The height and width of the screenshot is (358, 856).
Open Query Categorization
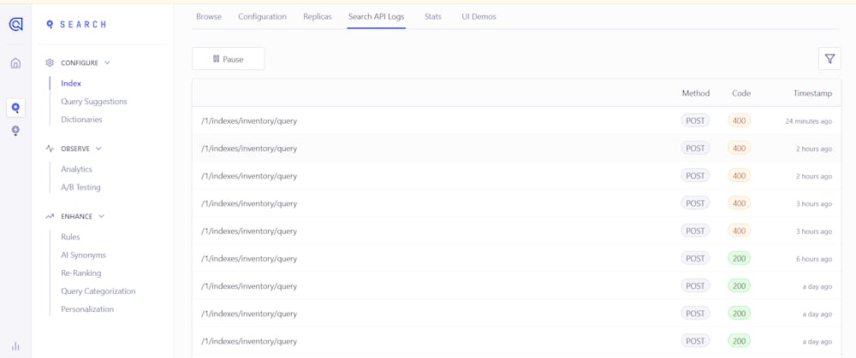click(98, 291)
